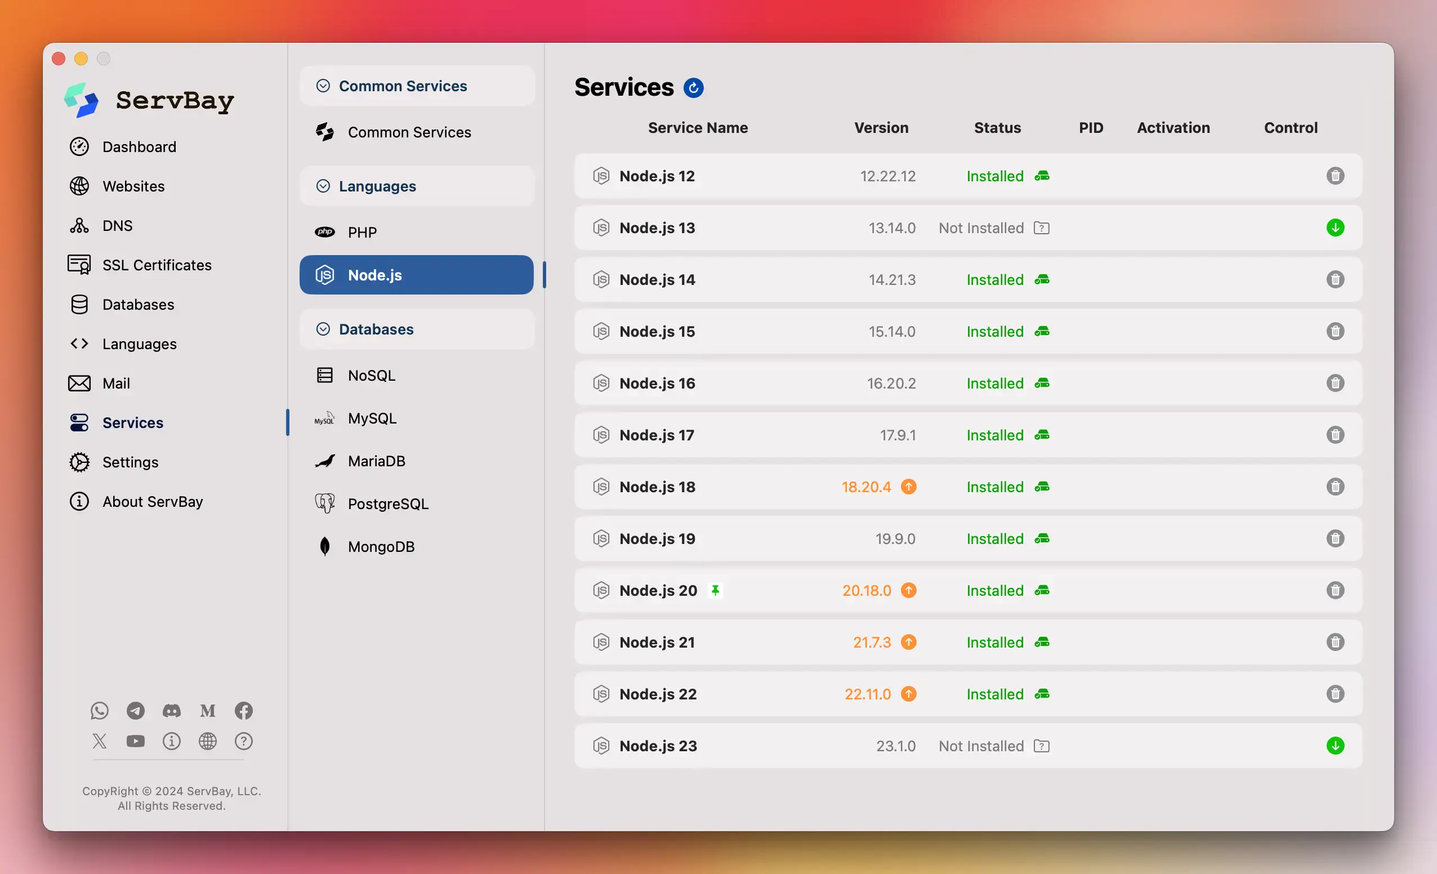Image resolution: width=1437 pixels, height=874 pixels.
Task: Refresh the Services list
Action: tap(693, 87)
